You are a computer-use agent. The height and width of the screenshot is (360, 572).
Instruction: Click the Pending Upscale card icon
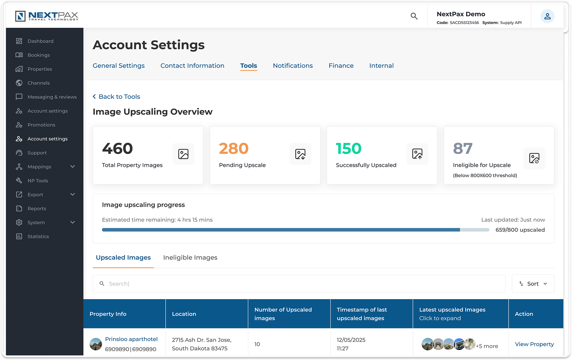coord(300,154)
